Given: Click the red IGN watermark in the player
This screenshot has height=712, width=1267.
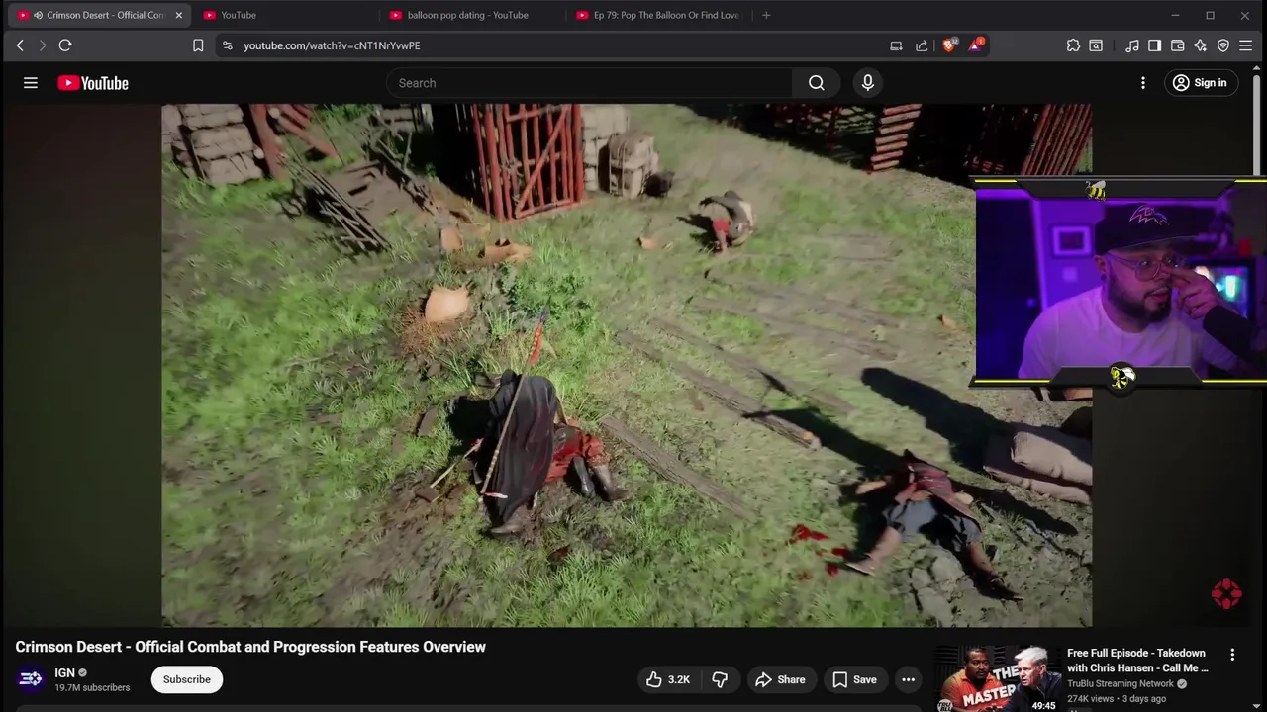Looking at the screenshot, I should click(1226, 593).
